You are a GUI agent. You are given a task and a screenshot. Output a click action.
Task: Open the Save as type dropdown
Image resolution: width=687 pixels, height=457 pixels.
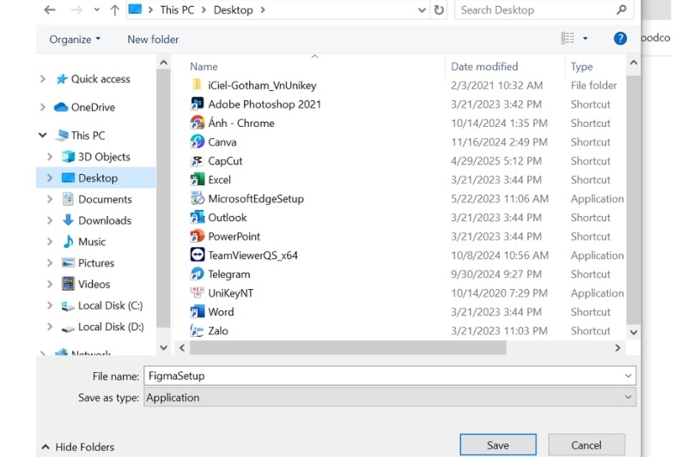pos(390,398)
